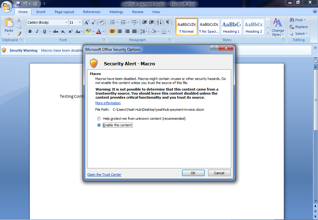The height and width of the screenshot is (220, 318).
Task: Open the Calibri (Body) font name dropdown
Action: point(66,22)
